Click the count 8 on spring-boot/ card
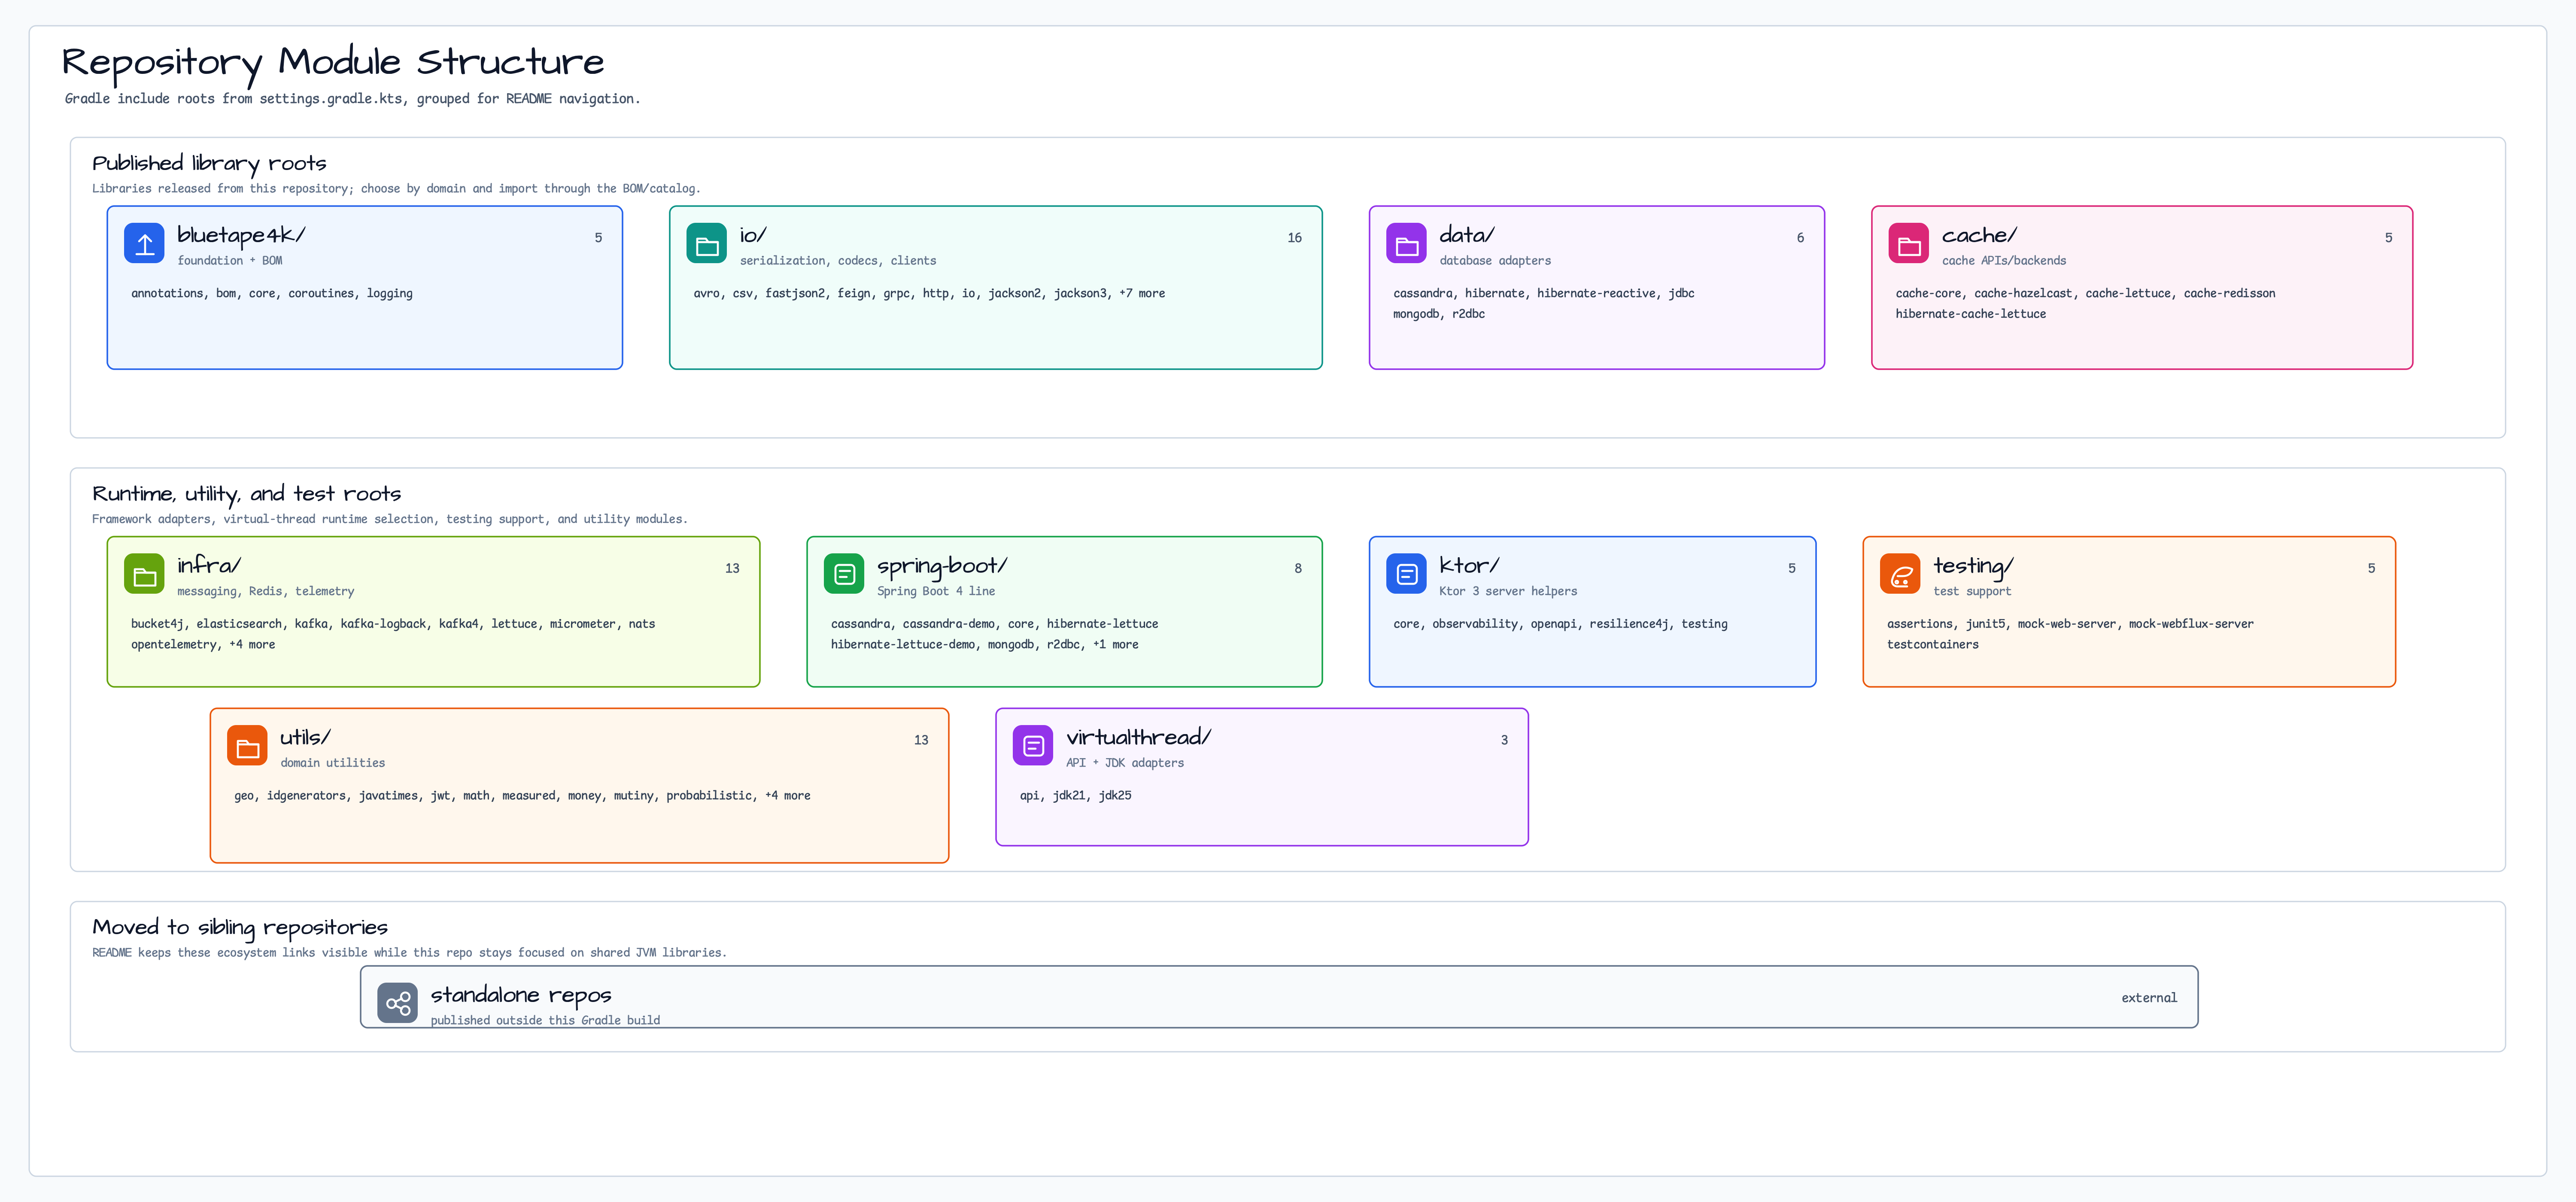This screenshot has height=1202, width=2576. 1298,568
